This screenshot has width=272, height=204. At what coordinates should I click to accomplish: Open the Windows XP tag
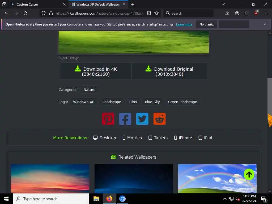tap(84, 102)
